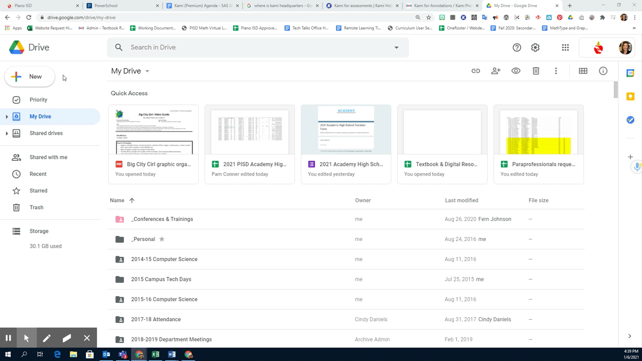The width and height of the screenshot is (642, 361).
Task: Expand Shared drives in sidebar
Action: 7,134
